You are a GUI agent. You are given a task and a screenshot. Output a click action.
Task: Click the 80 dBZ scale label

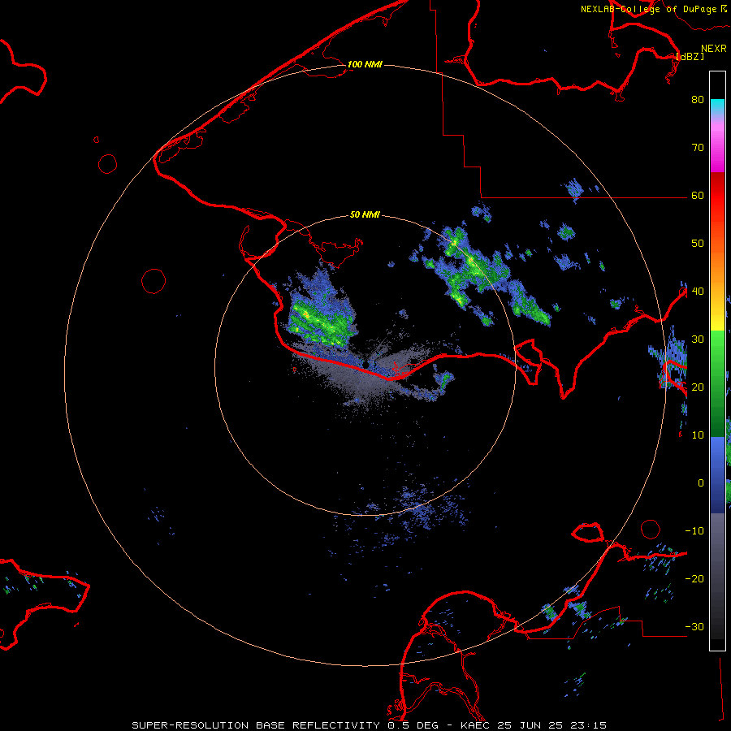click(x=698, y=100)
